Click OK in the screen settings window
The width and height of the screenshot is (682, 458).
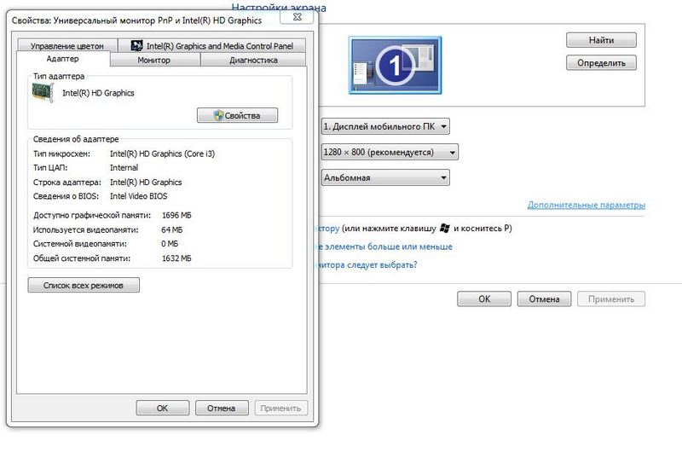483,299
